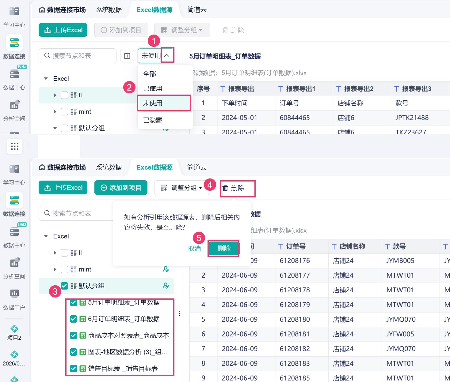The height and width of the screenshot is (382, 450).
Task: Confirm with the green 删除 button
Action: tap(224, 248)
